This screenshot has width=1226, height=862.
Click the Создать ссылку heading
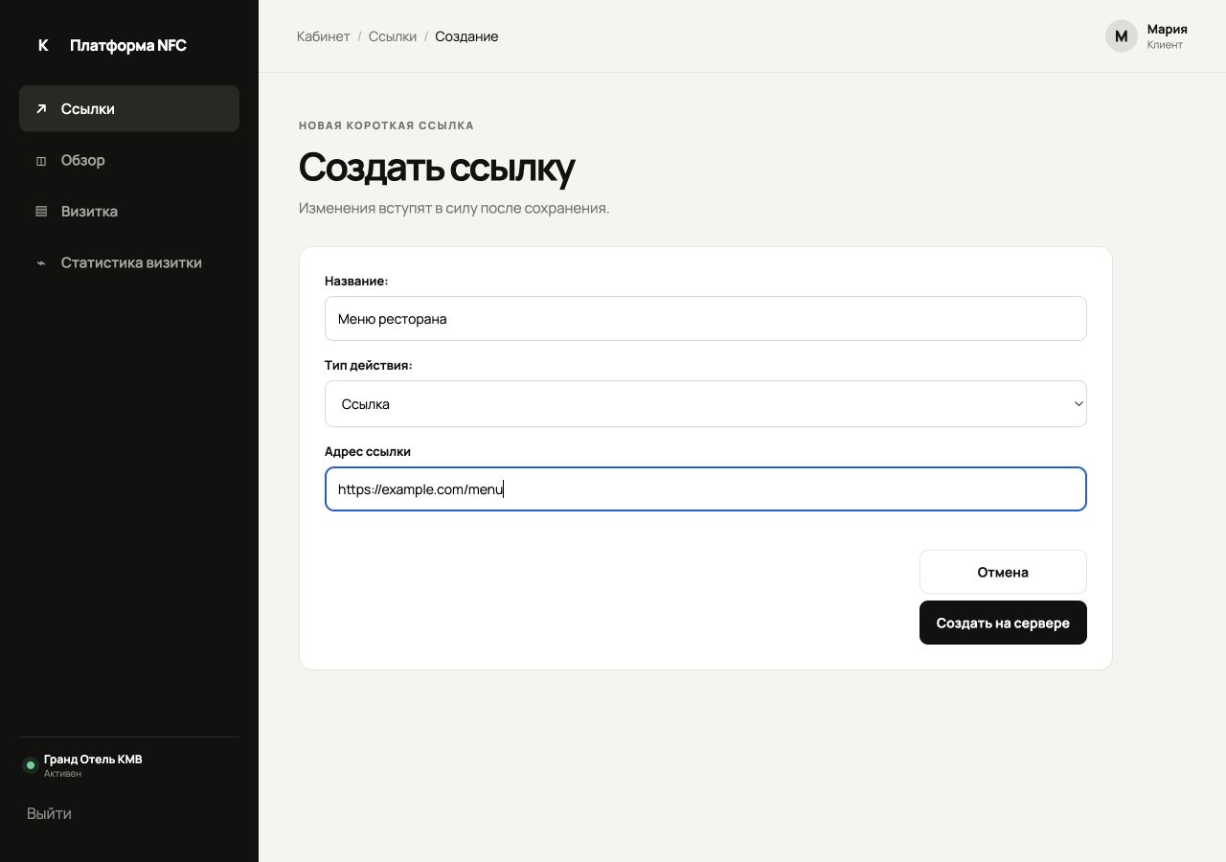[x=437, y=167]
